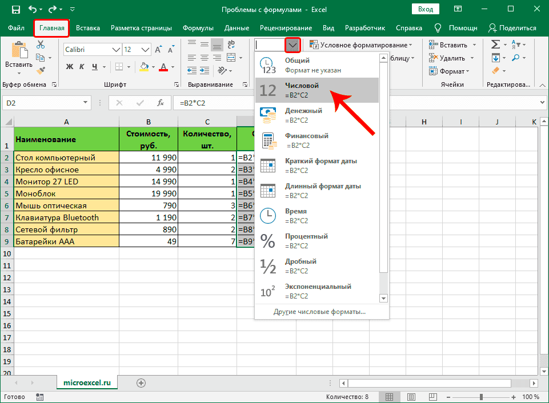Open the Calibri font name dropdown
Image resolution: width=549 pixels, height=403 pixels.
[x=115, y=50]
